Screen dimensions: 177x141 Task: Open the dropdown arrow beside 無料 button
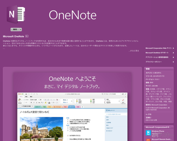(21, 29)
